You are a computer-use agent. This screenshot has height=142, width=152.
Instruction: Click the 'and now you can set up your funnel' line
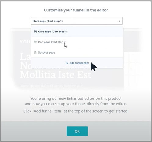76,104
